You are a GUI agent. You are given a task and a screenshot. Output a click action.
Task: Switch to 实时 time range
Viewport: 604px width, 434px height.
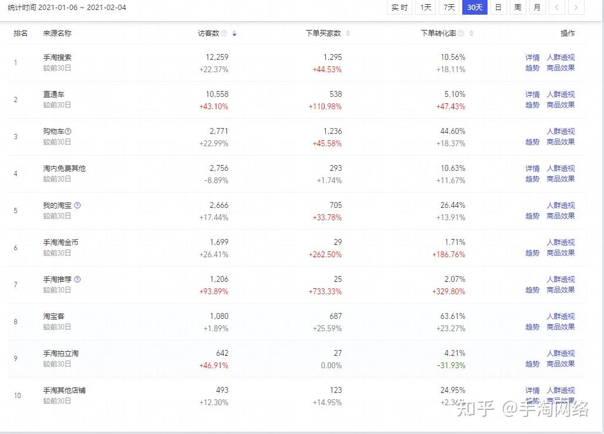pos(399,7)
